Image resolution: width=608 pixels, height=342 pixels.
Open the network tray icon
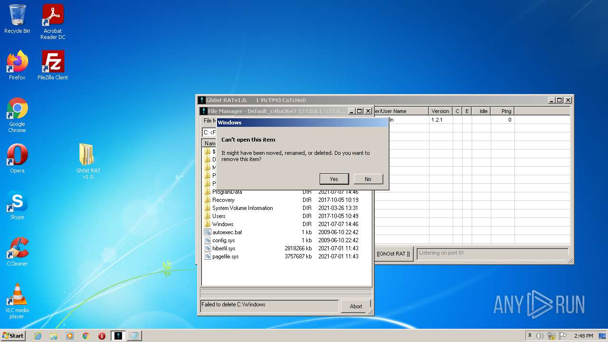coord(551,336)
